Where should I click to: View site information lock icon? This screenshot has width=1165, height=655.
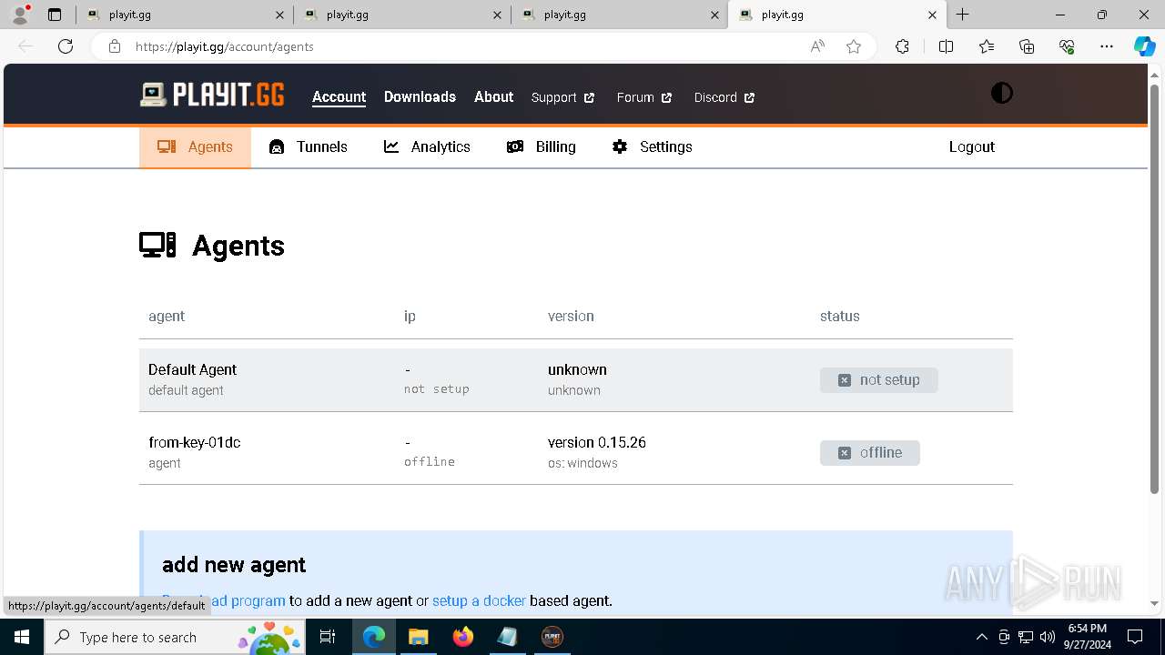(114, 46)
